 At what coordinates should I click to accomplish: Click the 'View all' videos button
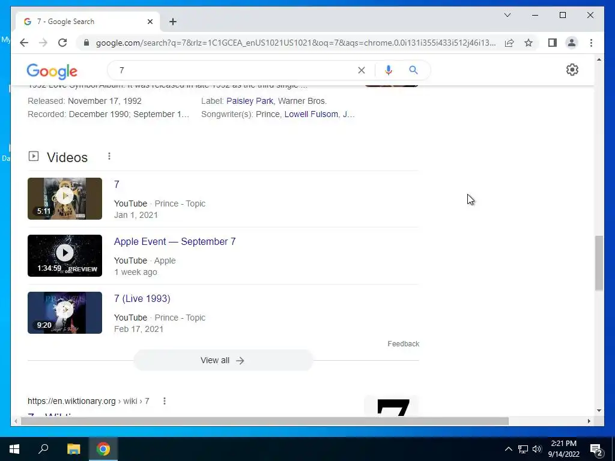click(x=223, y=360)
